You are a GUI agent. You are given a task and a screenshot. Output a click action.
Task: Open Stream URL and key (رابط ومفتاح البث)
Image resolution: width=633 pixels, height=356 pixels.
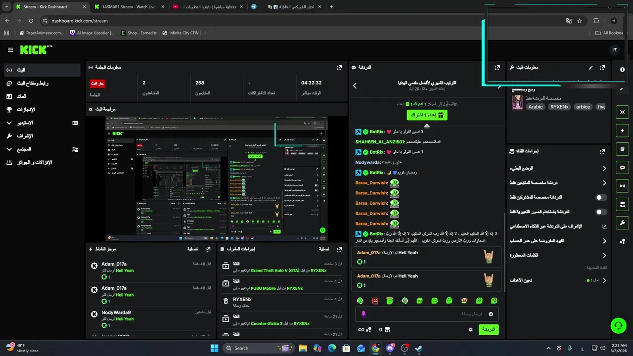[42, 83]
